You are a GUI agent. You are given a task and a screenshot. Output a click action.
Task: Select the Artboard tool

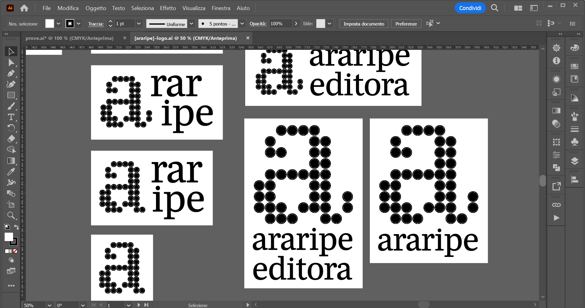click(x=11, y=205)
